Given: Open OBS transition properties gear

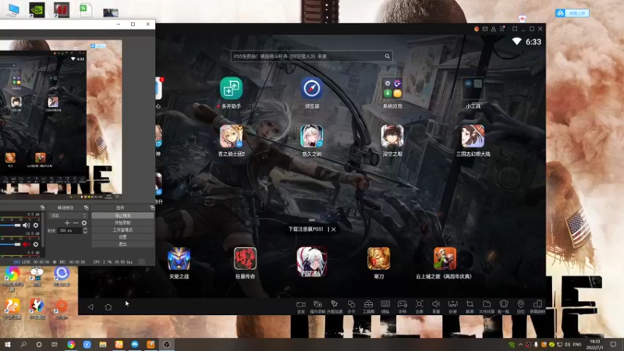Looking at the screenshot, I should tap(84, 223).
